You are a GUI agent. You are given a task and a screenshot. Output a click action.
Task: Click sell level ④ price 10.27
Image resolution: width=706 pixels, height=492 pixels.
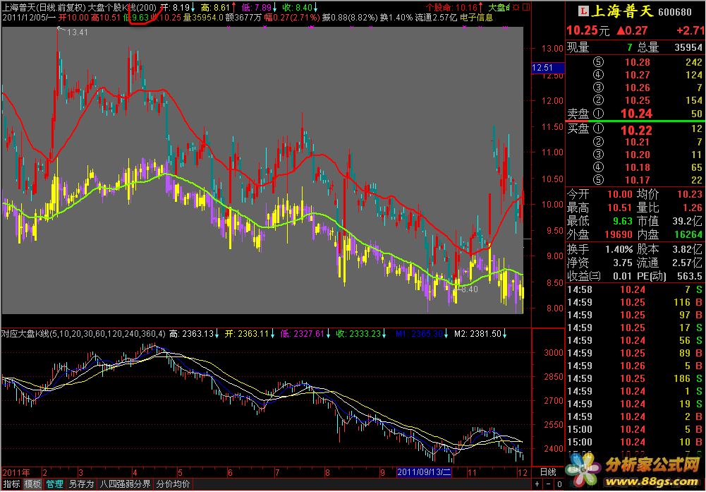637,75
